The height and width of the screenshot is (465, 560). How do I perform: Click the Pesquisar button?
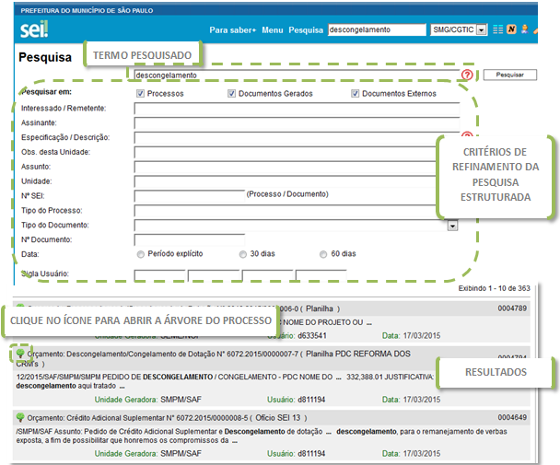click(510, 74)
